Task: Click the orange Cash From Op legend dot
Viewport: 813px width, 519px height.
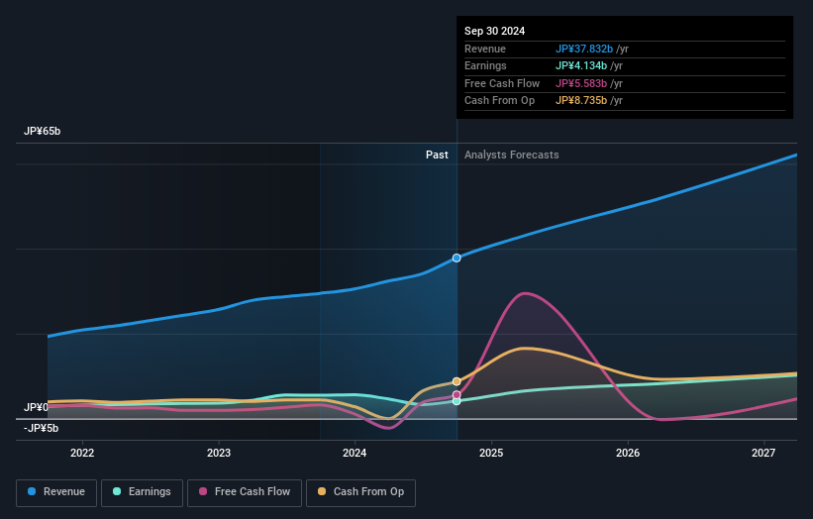Action: (x=322, y=491)
